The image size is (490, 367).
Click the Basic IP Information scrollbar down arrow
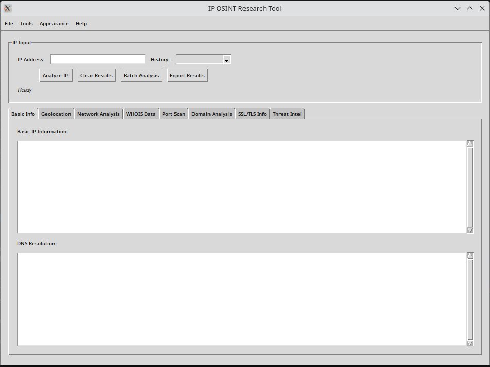click(x=469, y=230)
